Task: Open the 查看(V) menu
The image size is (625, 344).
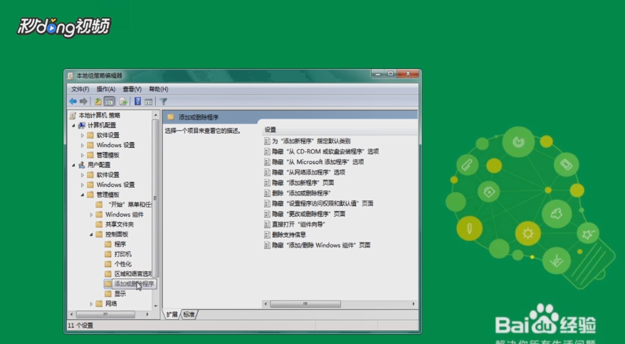Action: tap(132, 89)
